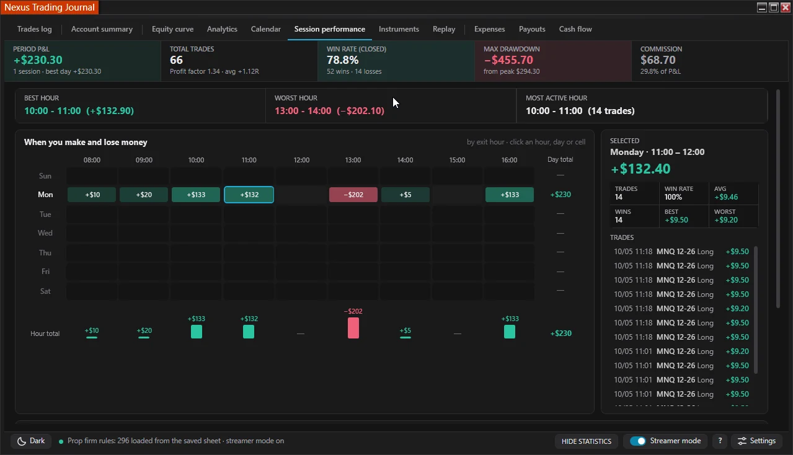The image size is (793, 455).
Task: Click the HIDE STATISTICS button
Action: pos(586,441)
